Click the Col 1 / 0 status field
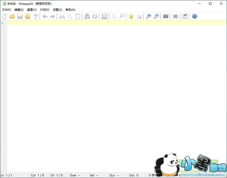 tap(37, 175)
